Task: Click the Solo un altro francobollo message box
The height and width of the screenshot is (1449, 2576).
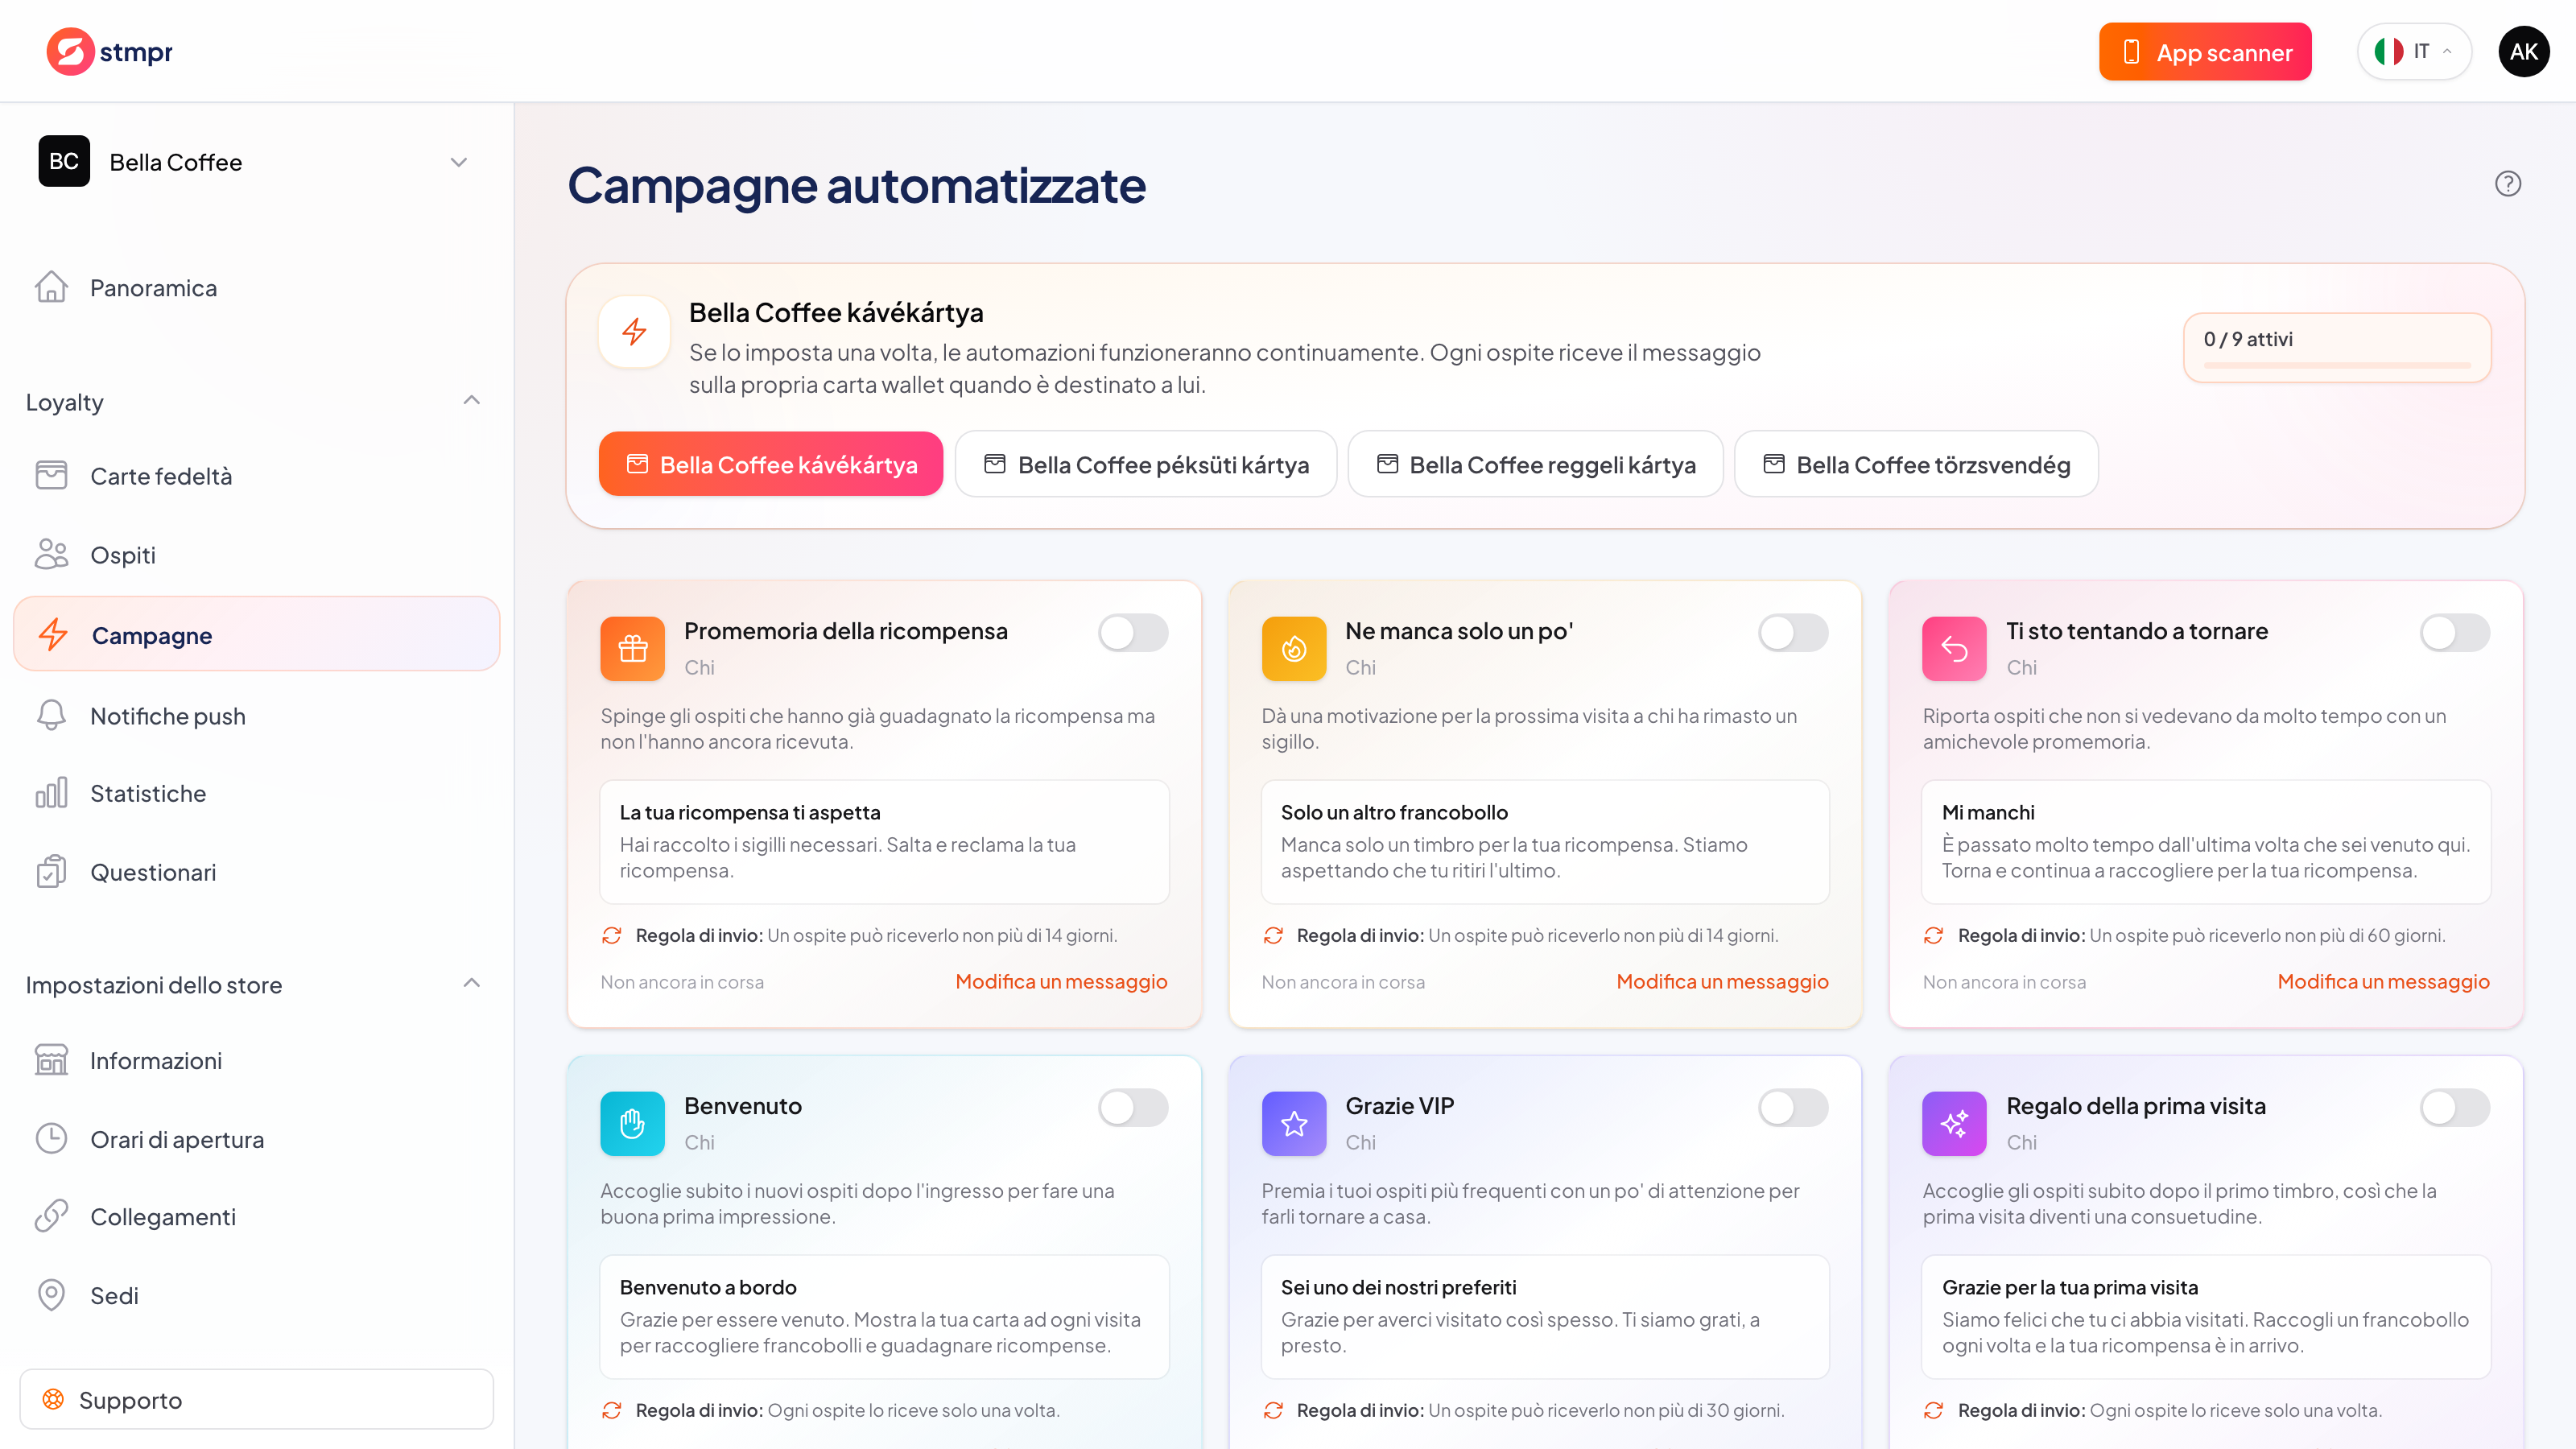Action: tap(1545, 841)
